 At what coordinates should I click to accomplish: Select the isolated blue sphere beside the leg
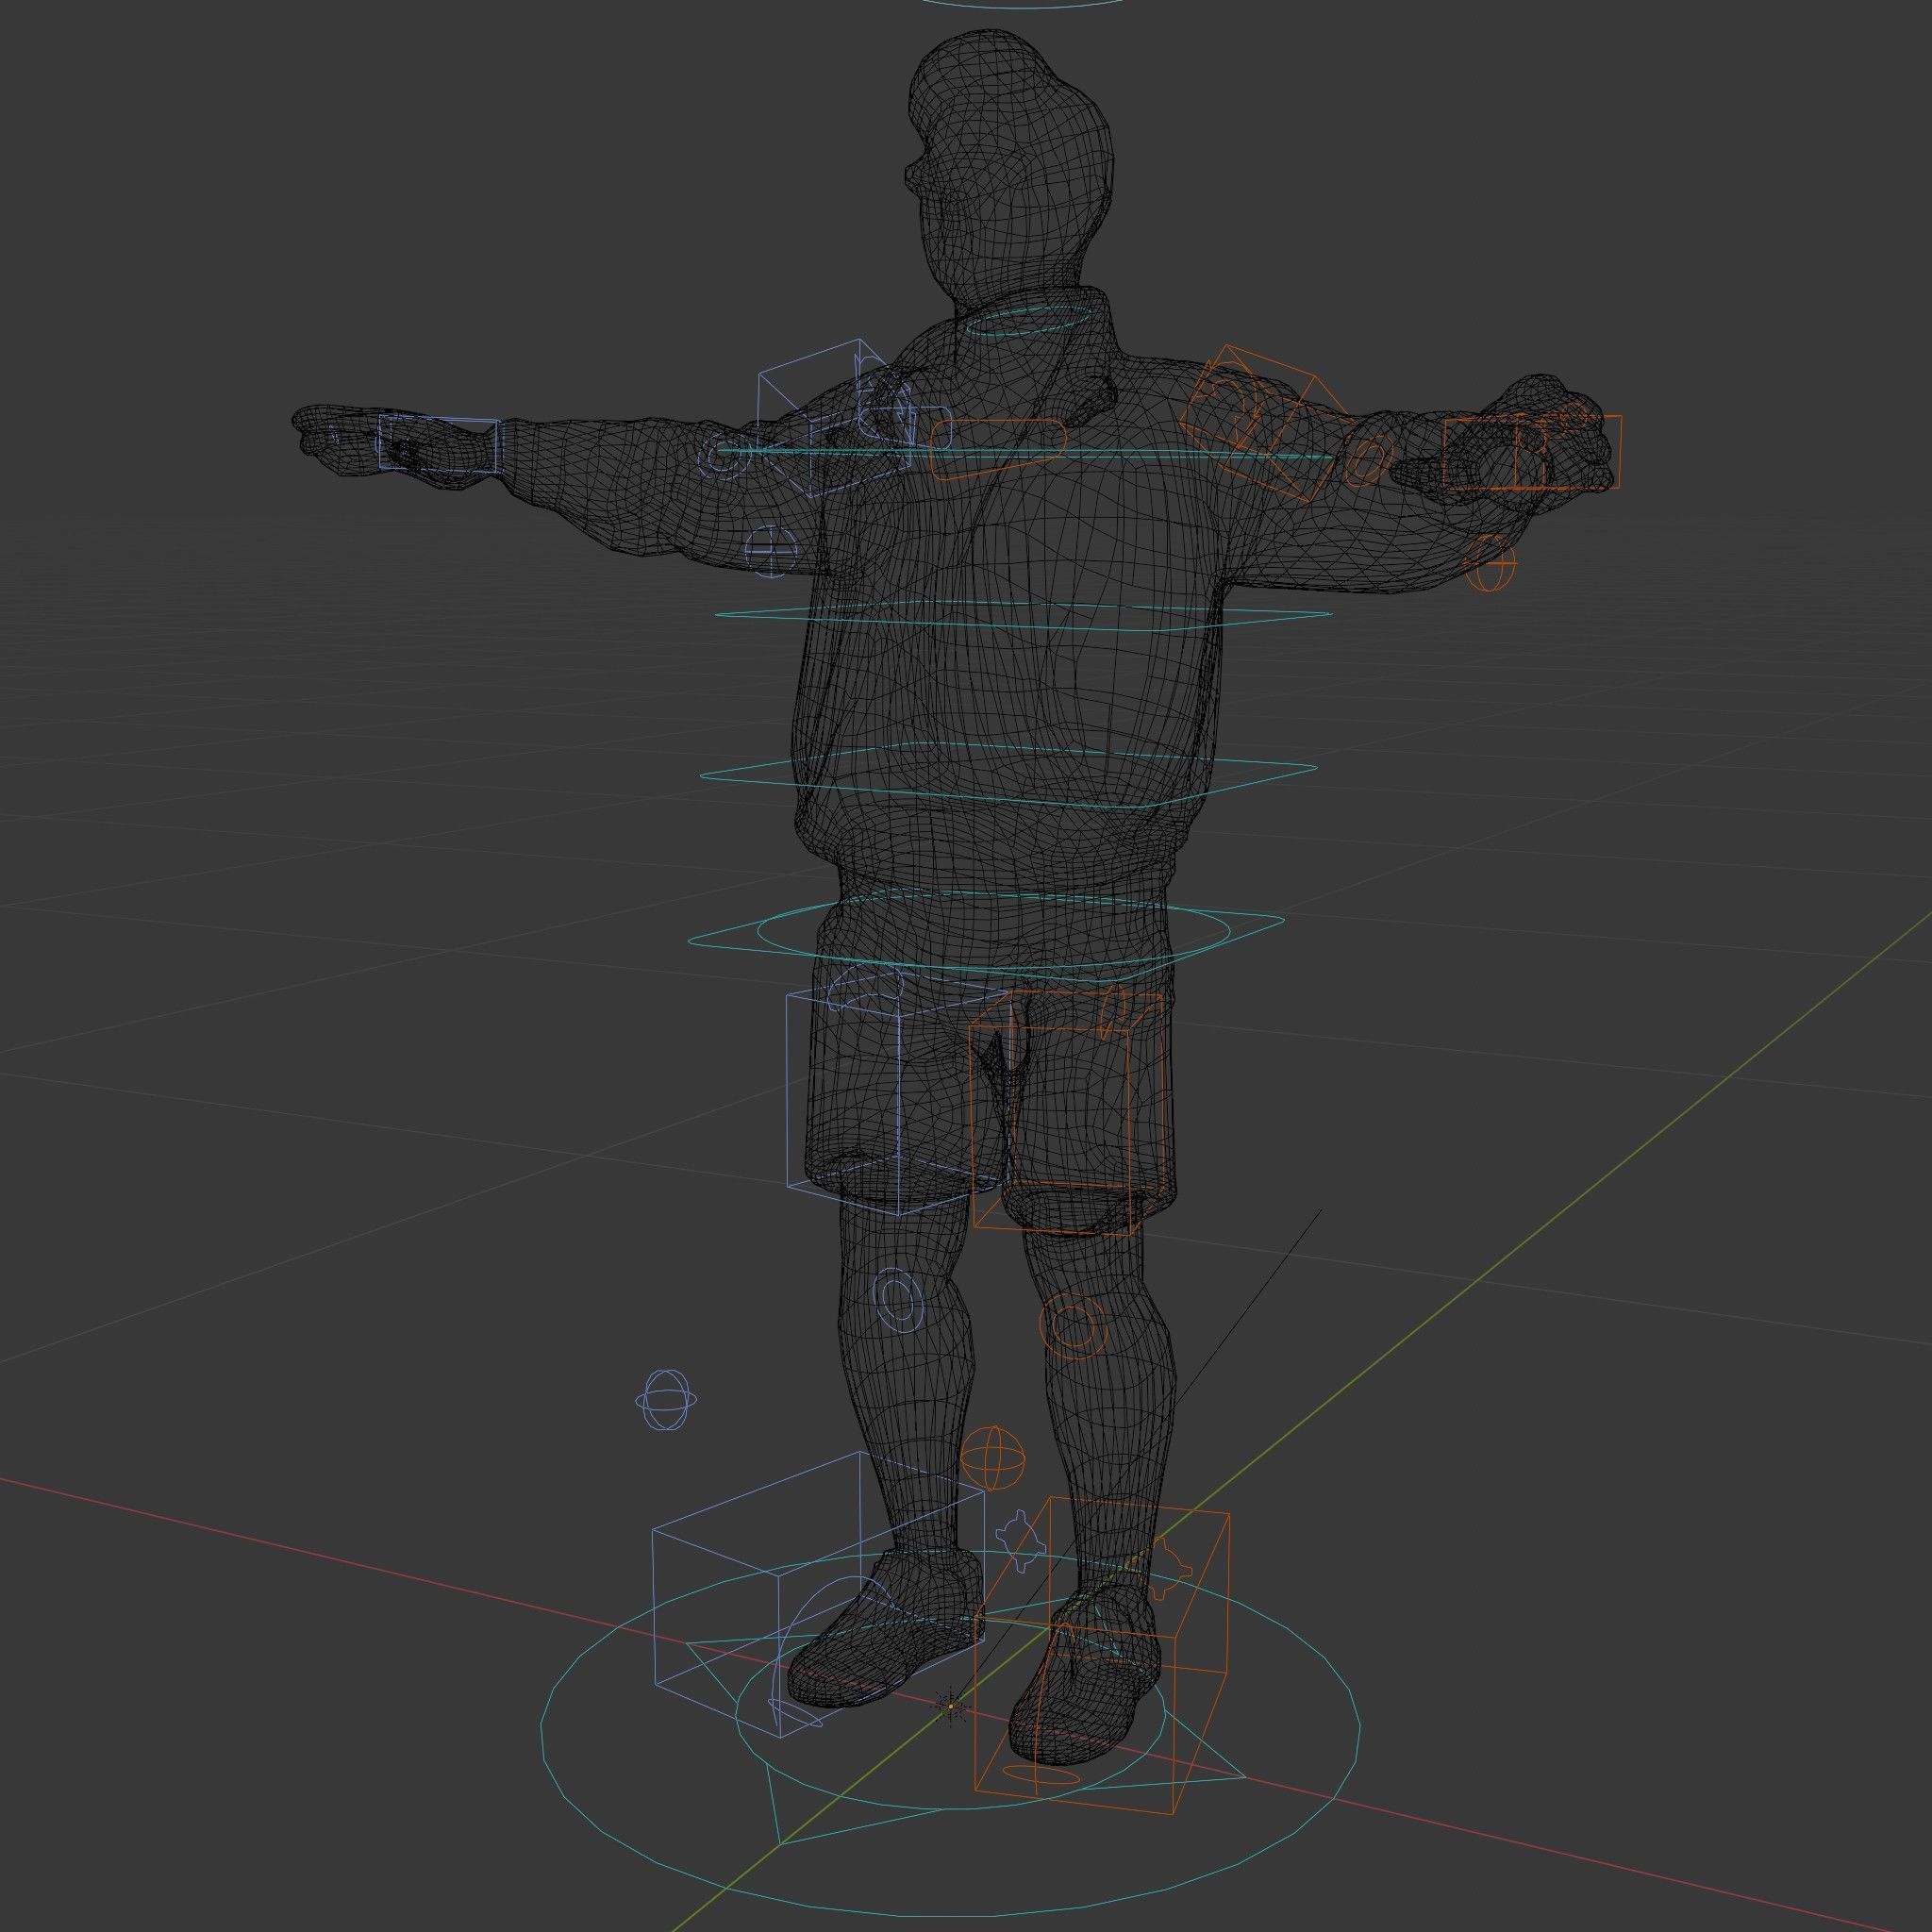pyautogui.click(x=666, y=1400)
